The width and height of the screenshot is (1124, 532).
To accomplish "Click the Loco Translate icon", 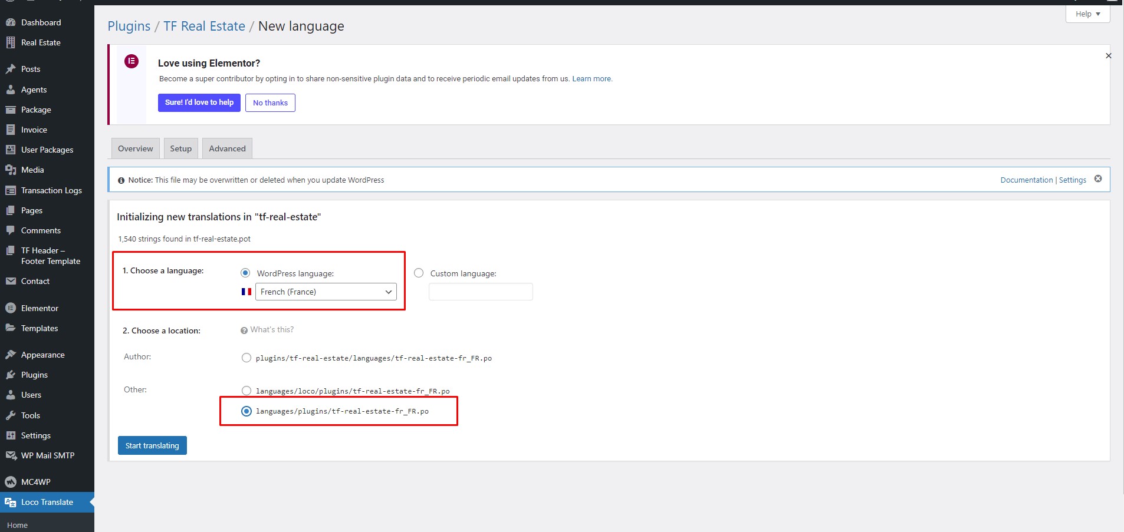I will click(x=11, y=502).
